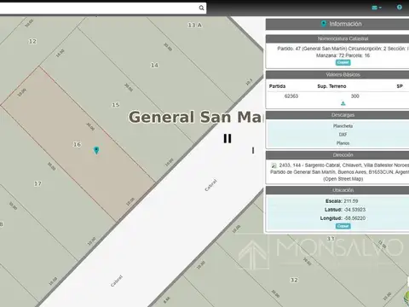Open the layers dropdown in top bar
The width and height of the screenshot is (409, 307).
(x=377, y=8)
